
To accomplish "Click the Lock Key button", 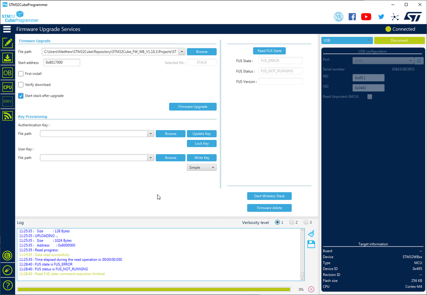I will tap(202, 143).
